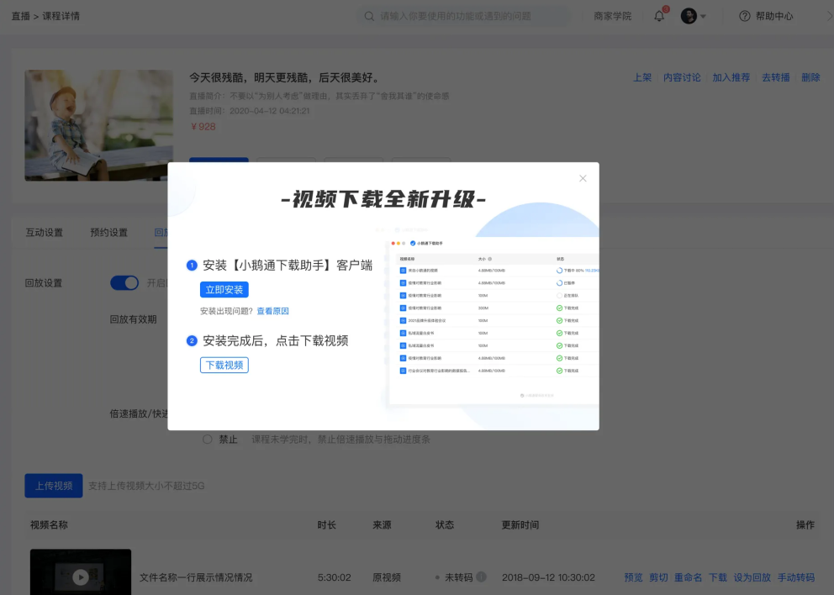Viewport: 834px width, 595px height.
Task: Open the 查看原因 link
Action: (272, 311)
